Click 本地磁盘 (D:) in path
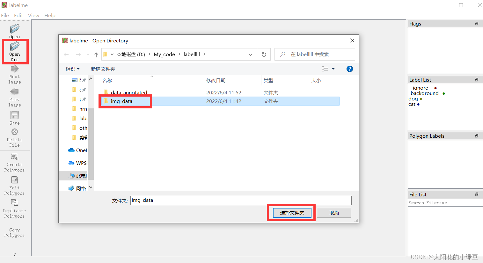 (131, 55)
